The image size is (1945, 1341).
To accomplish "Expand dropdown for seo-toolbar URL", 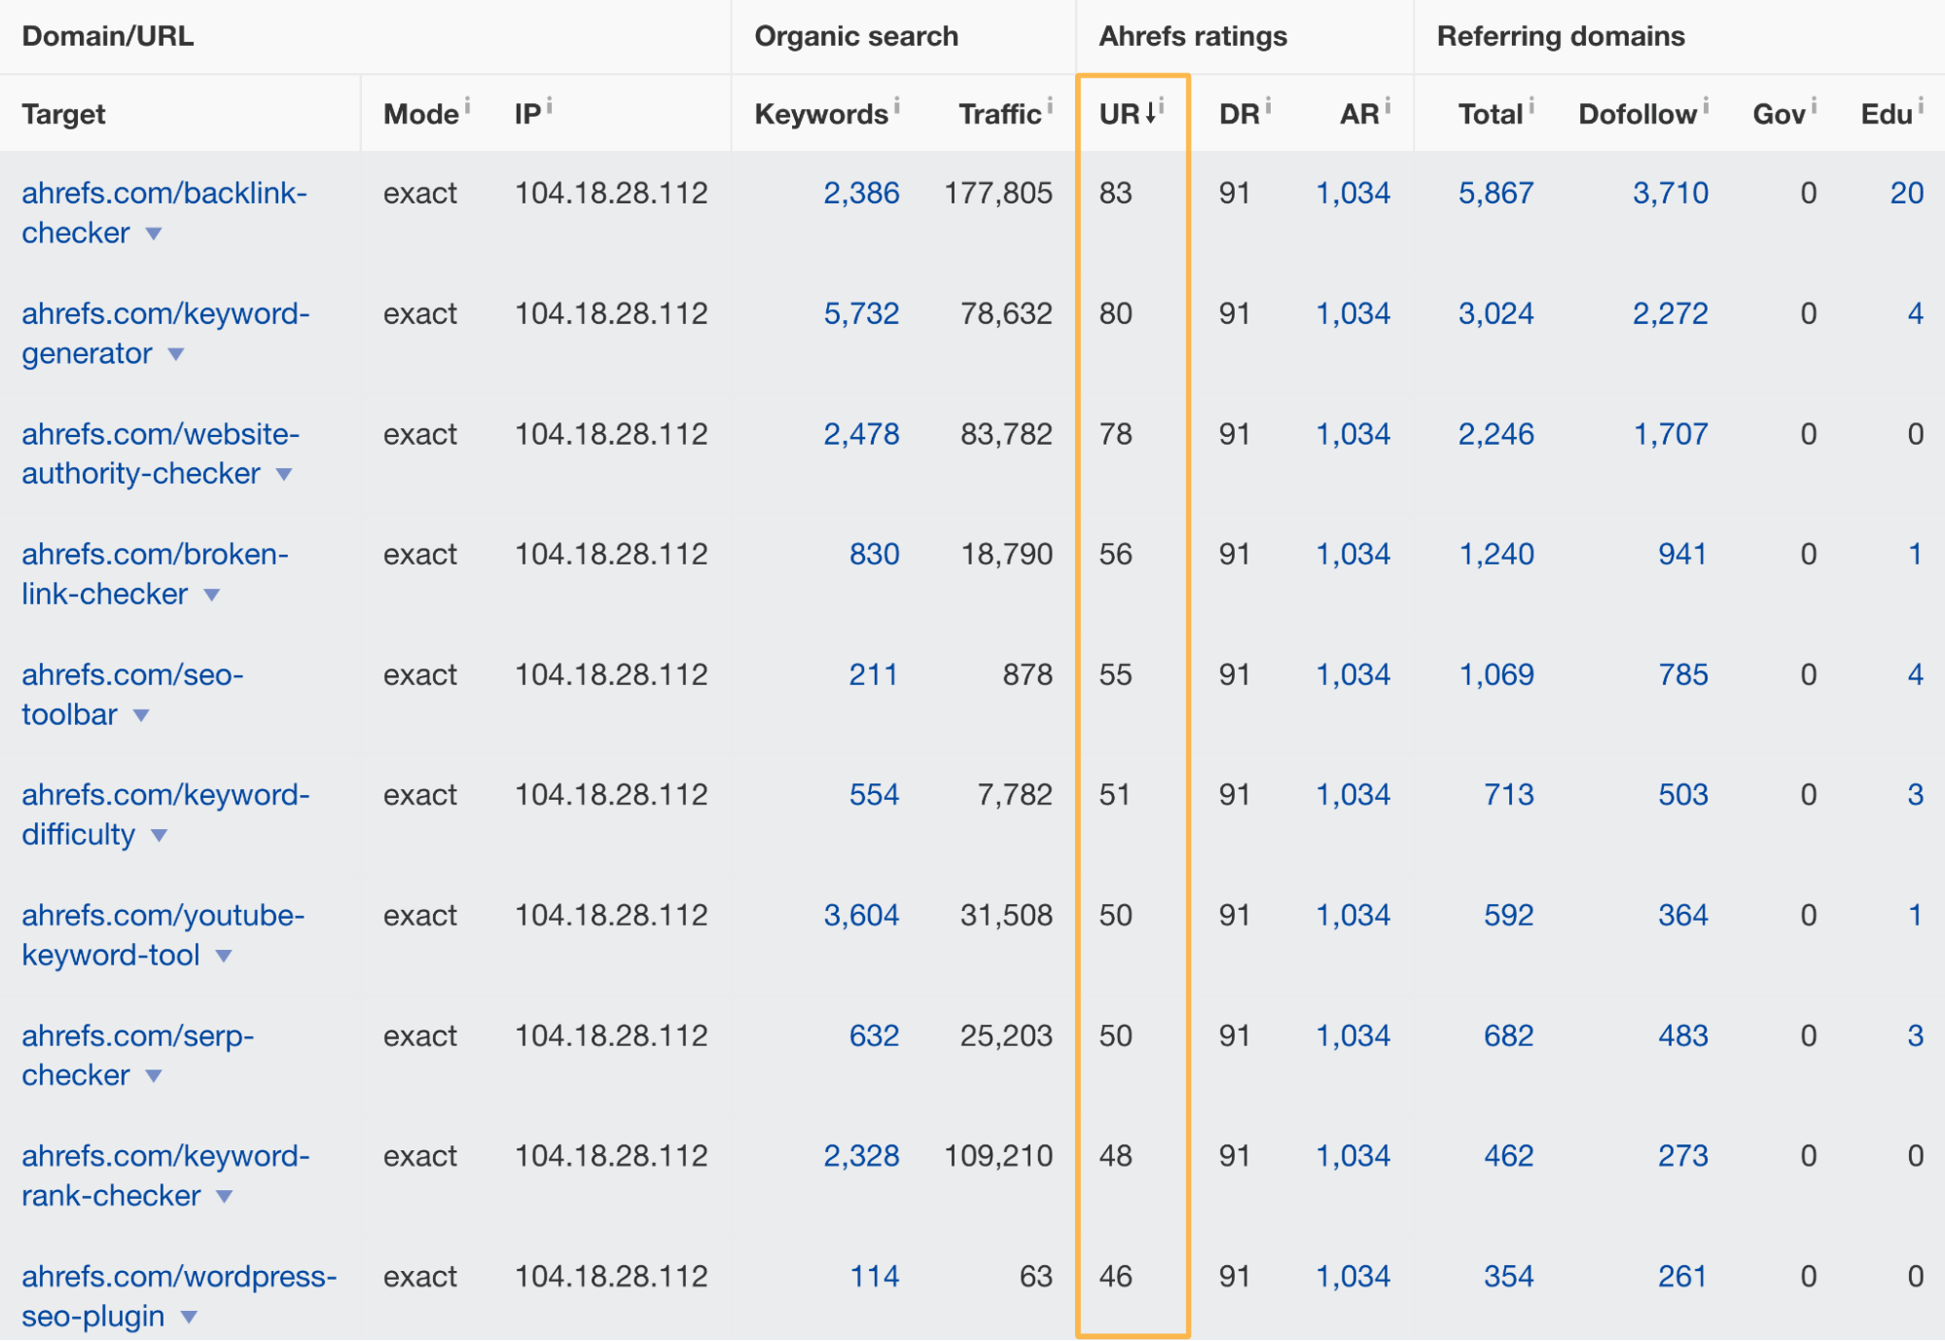I will 142,716.
